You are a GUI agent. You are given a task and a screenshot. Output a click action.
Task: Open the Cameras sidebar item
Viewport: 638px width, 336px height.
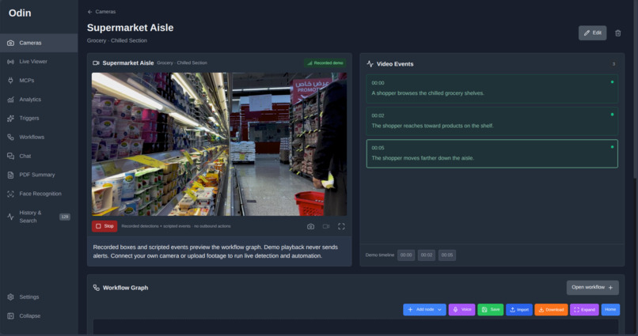tap(39, 43)
